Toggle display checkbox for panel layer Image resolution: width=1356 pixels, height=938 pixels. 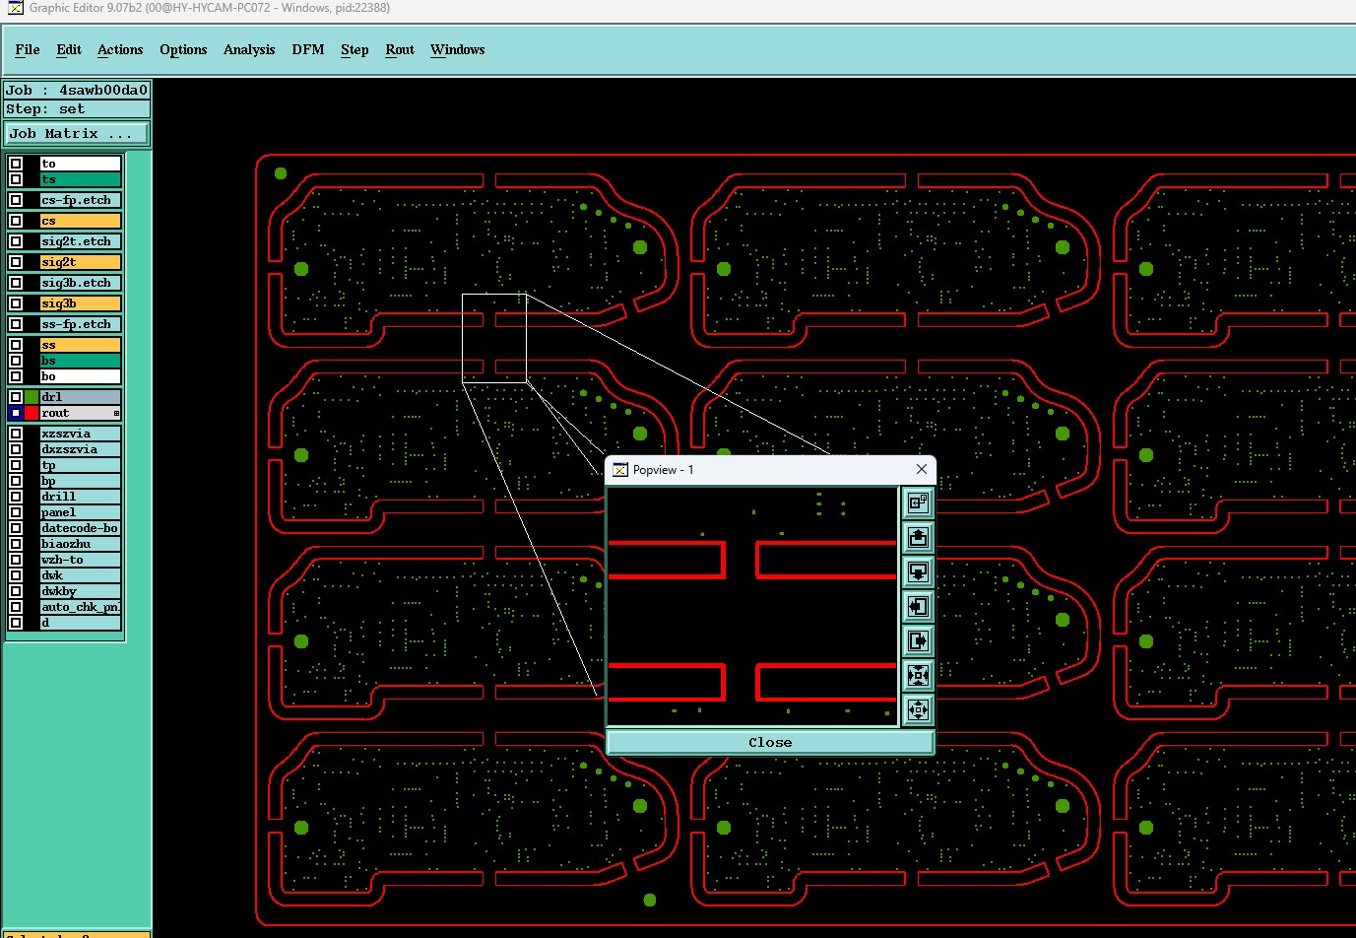(x=16, y=512)
